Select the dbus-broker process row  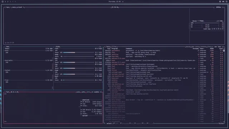coord(164,100)
